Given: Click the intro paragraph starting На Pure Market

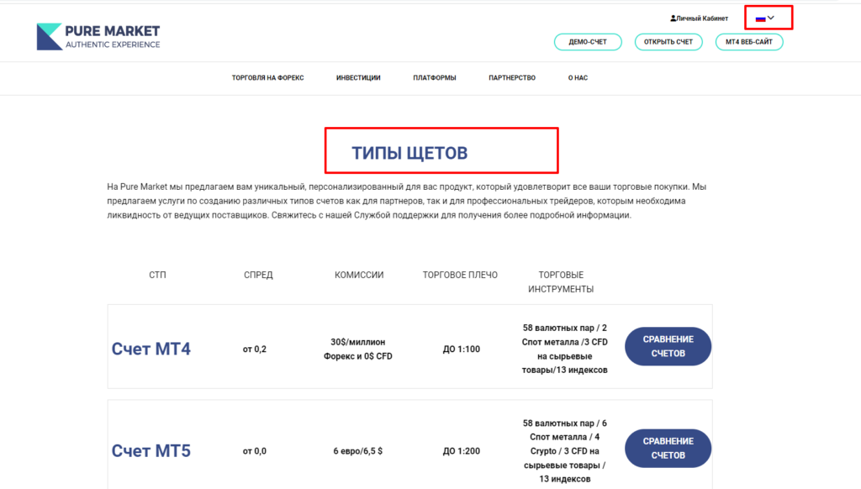Looking at the screenshot, I should (407, 201).
